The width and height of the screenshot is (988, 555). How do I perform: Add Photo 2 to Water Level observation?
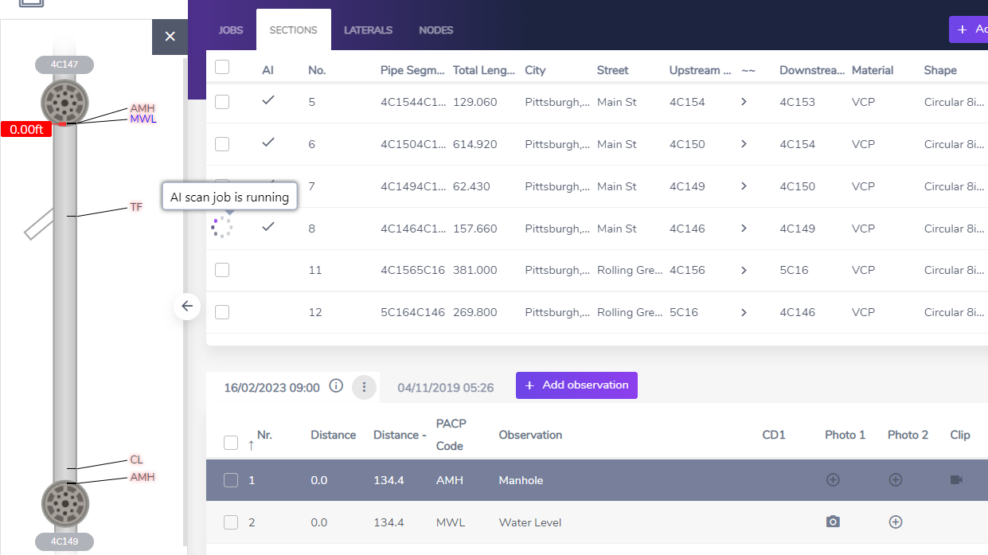point(895,522)
